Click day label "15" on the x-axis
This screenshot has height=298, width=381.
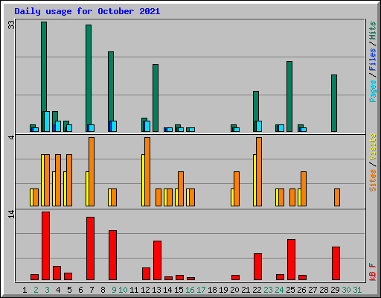[179, 290]
